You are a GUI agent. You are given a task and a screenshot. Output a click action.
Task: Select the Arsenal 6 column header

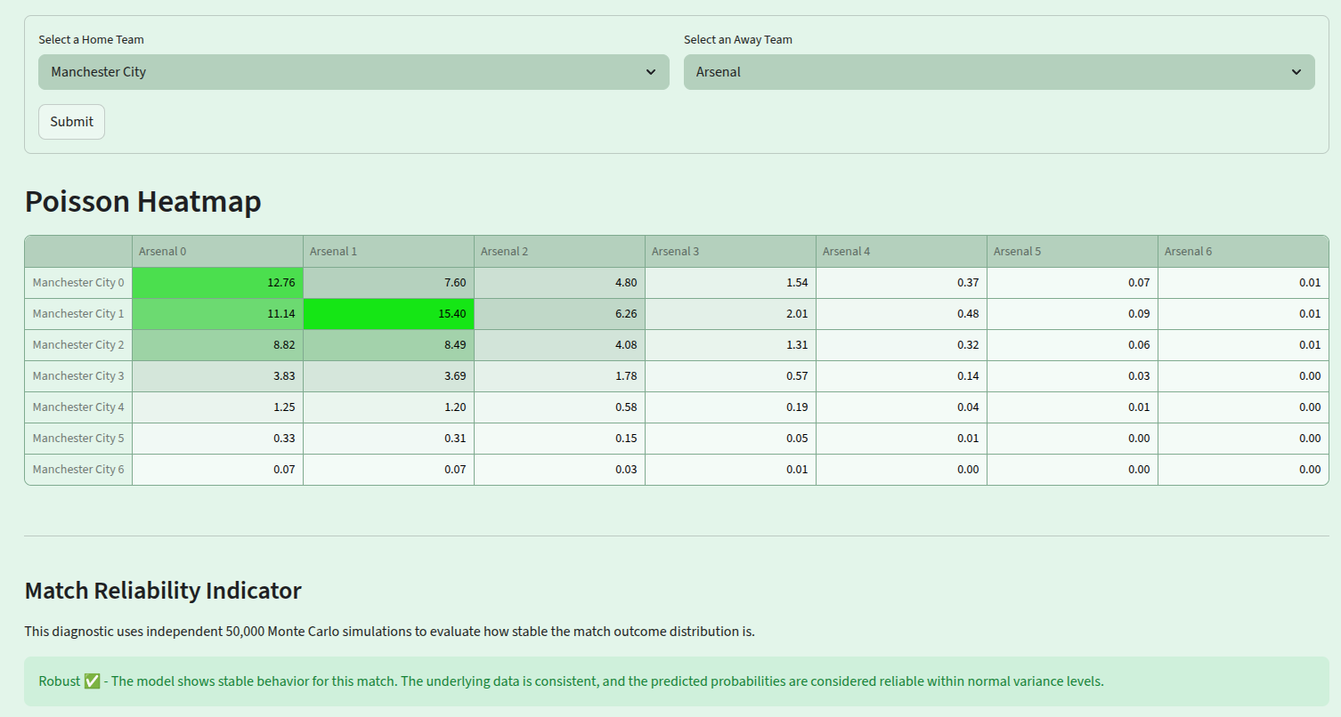[1243, 252]
